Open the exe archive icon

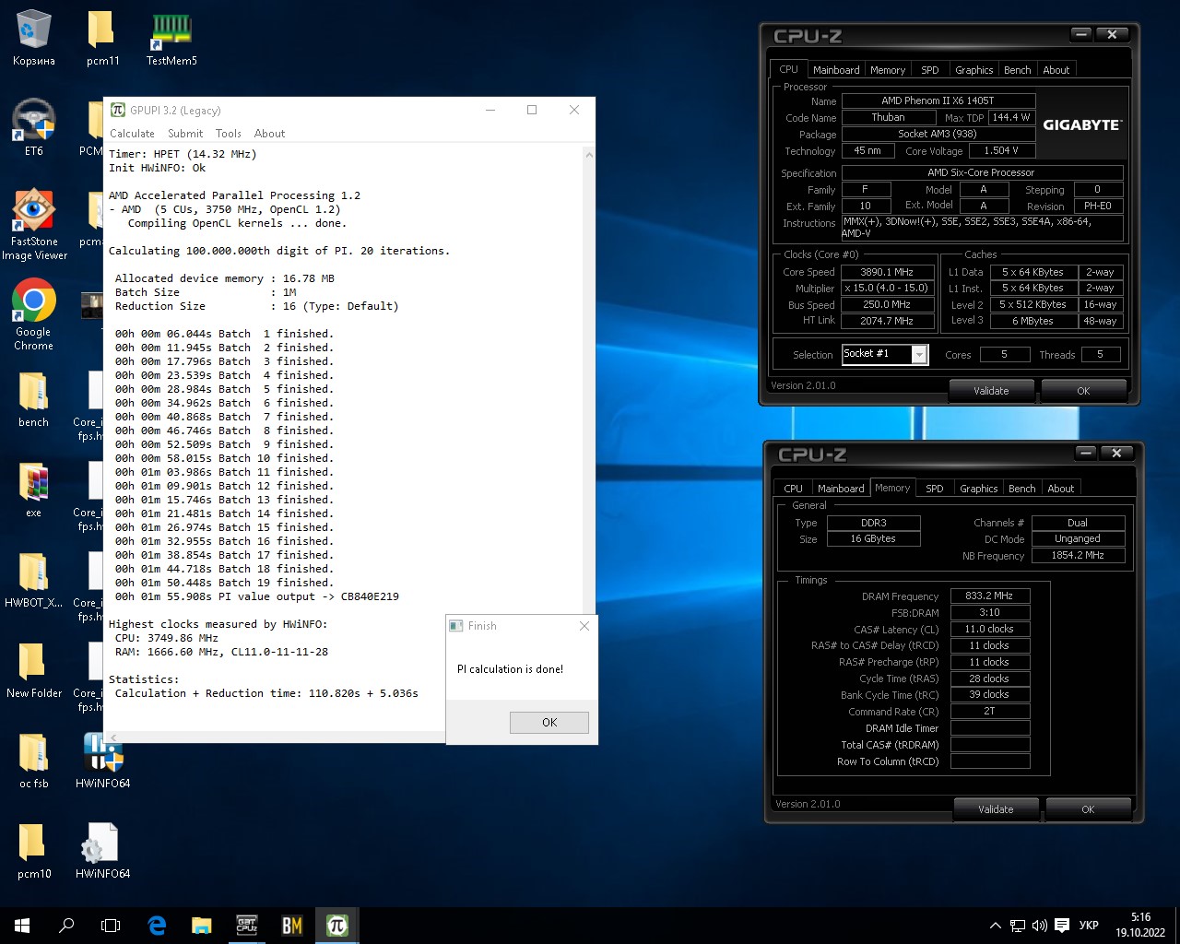(33, 490)
